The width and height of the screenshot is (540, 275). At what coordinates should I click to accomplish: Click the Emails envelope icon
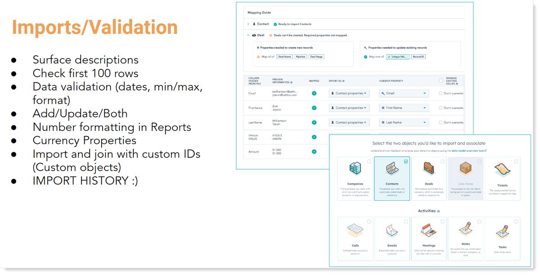[x=392, y=230]
